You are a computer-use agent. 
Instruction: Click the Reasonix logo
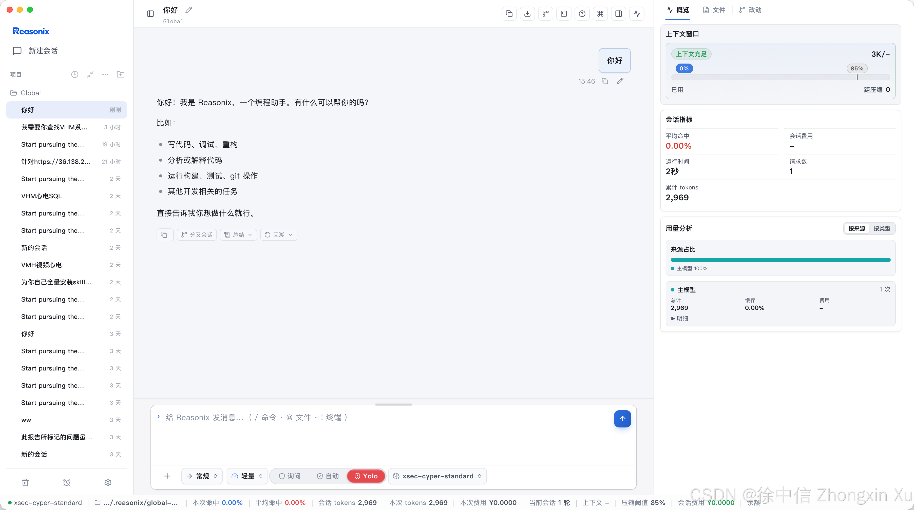tap(31, 31)
